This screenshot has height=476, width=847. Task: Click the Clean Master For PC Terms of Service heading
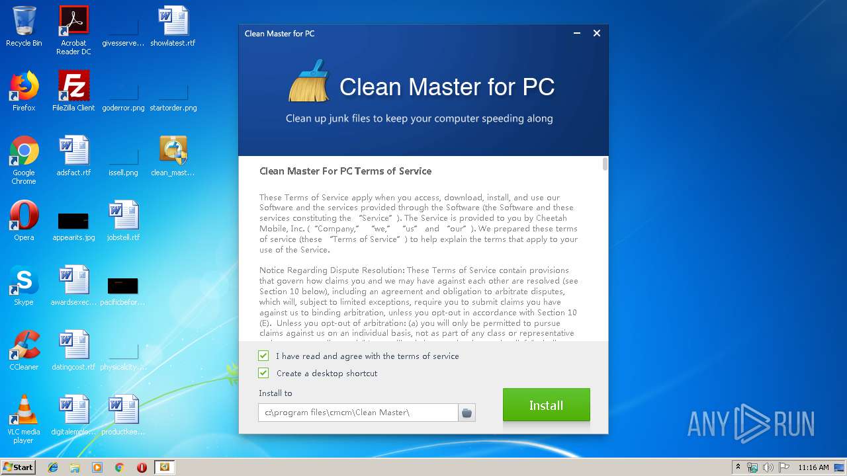345,171
